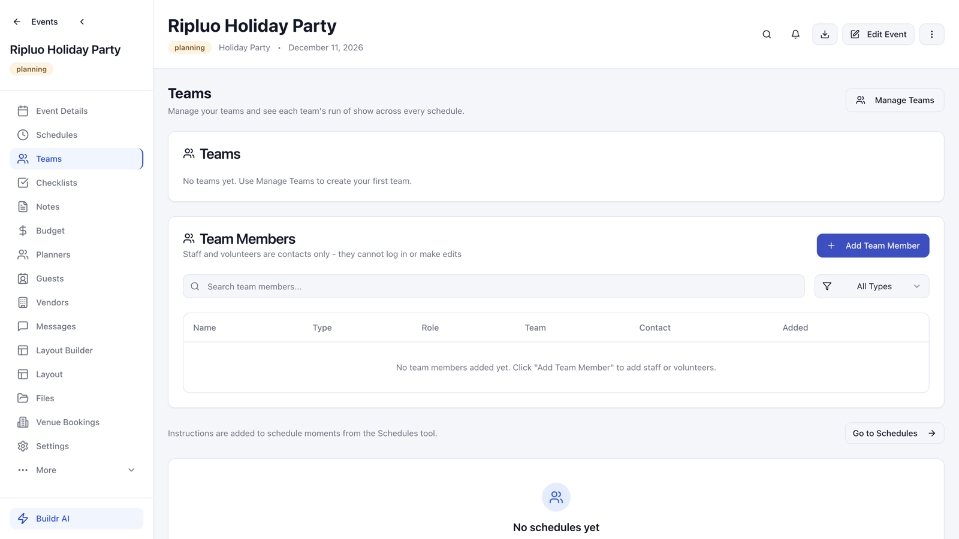
Task: Open Layout Builder page
Action: click(77, 350)
